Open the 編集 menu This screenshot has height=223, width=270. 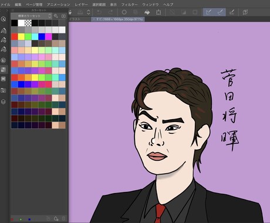click(x=18, y=4)
